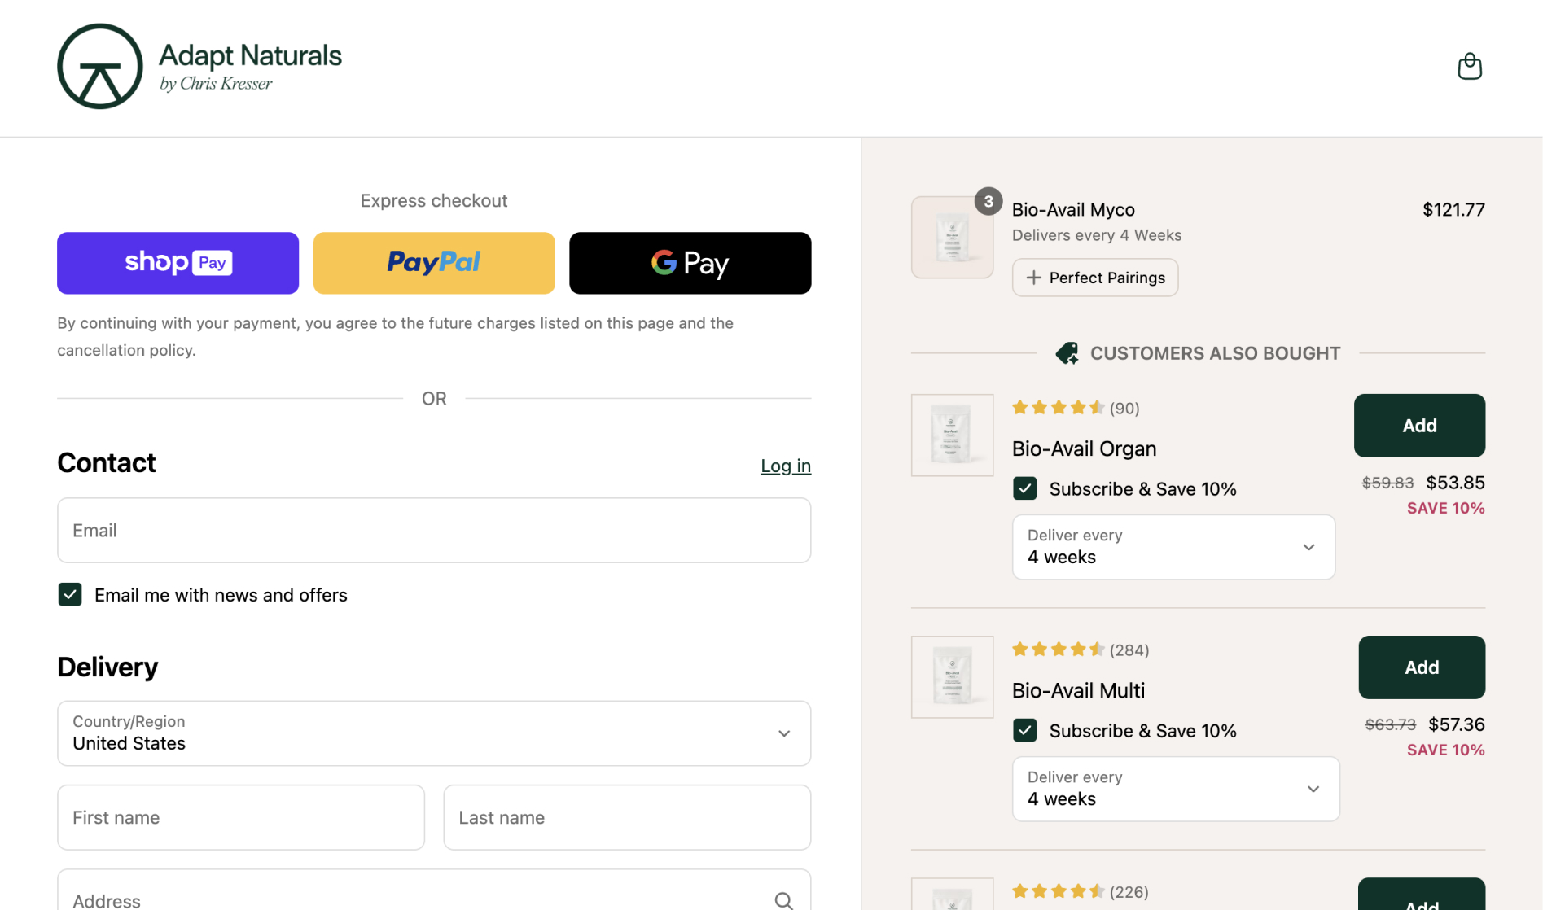Open the Country/Region dropdown
Viewport: 1543px width, 910px height.
(433, 733)
